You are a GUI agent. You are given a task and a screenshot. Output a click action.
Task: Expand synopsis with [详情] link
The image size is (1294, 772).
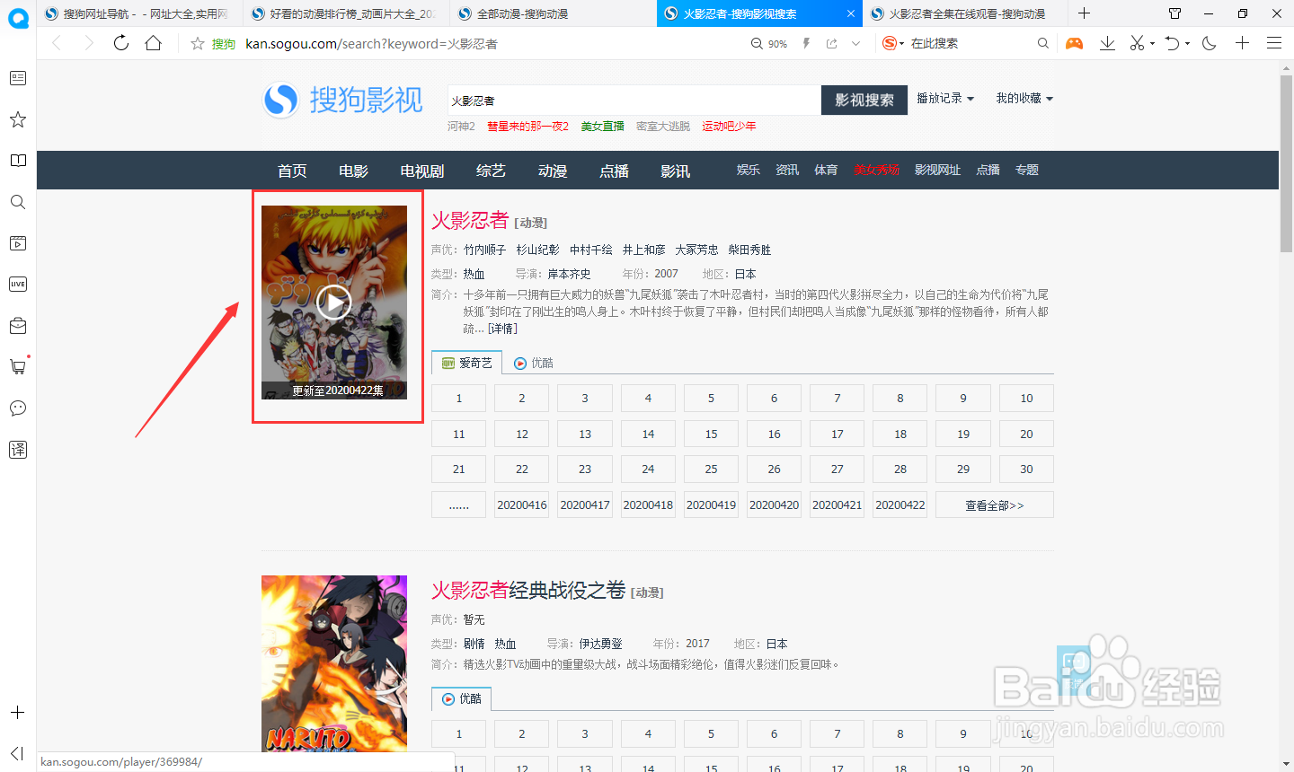[502, 329]
